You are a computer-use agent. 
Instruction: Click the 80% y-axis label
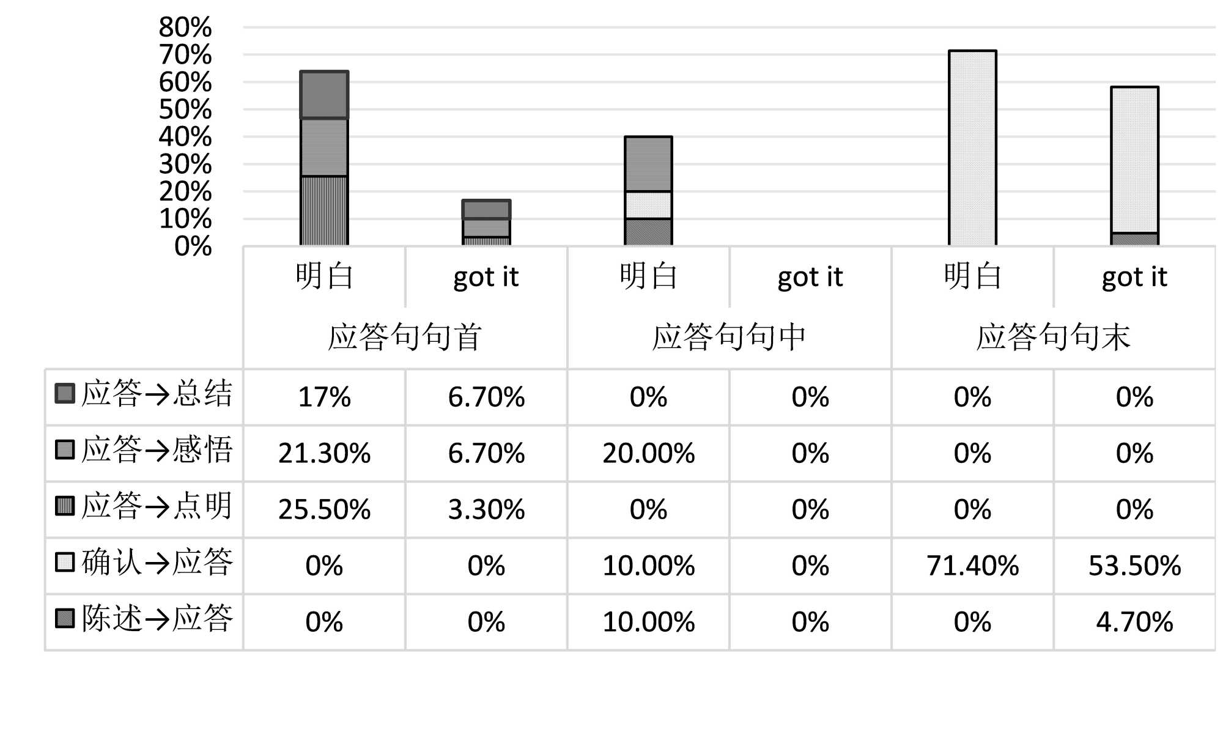pyautogui.click(x=185, y=28)
